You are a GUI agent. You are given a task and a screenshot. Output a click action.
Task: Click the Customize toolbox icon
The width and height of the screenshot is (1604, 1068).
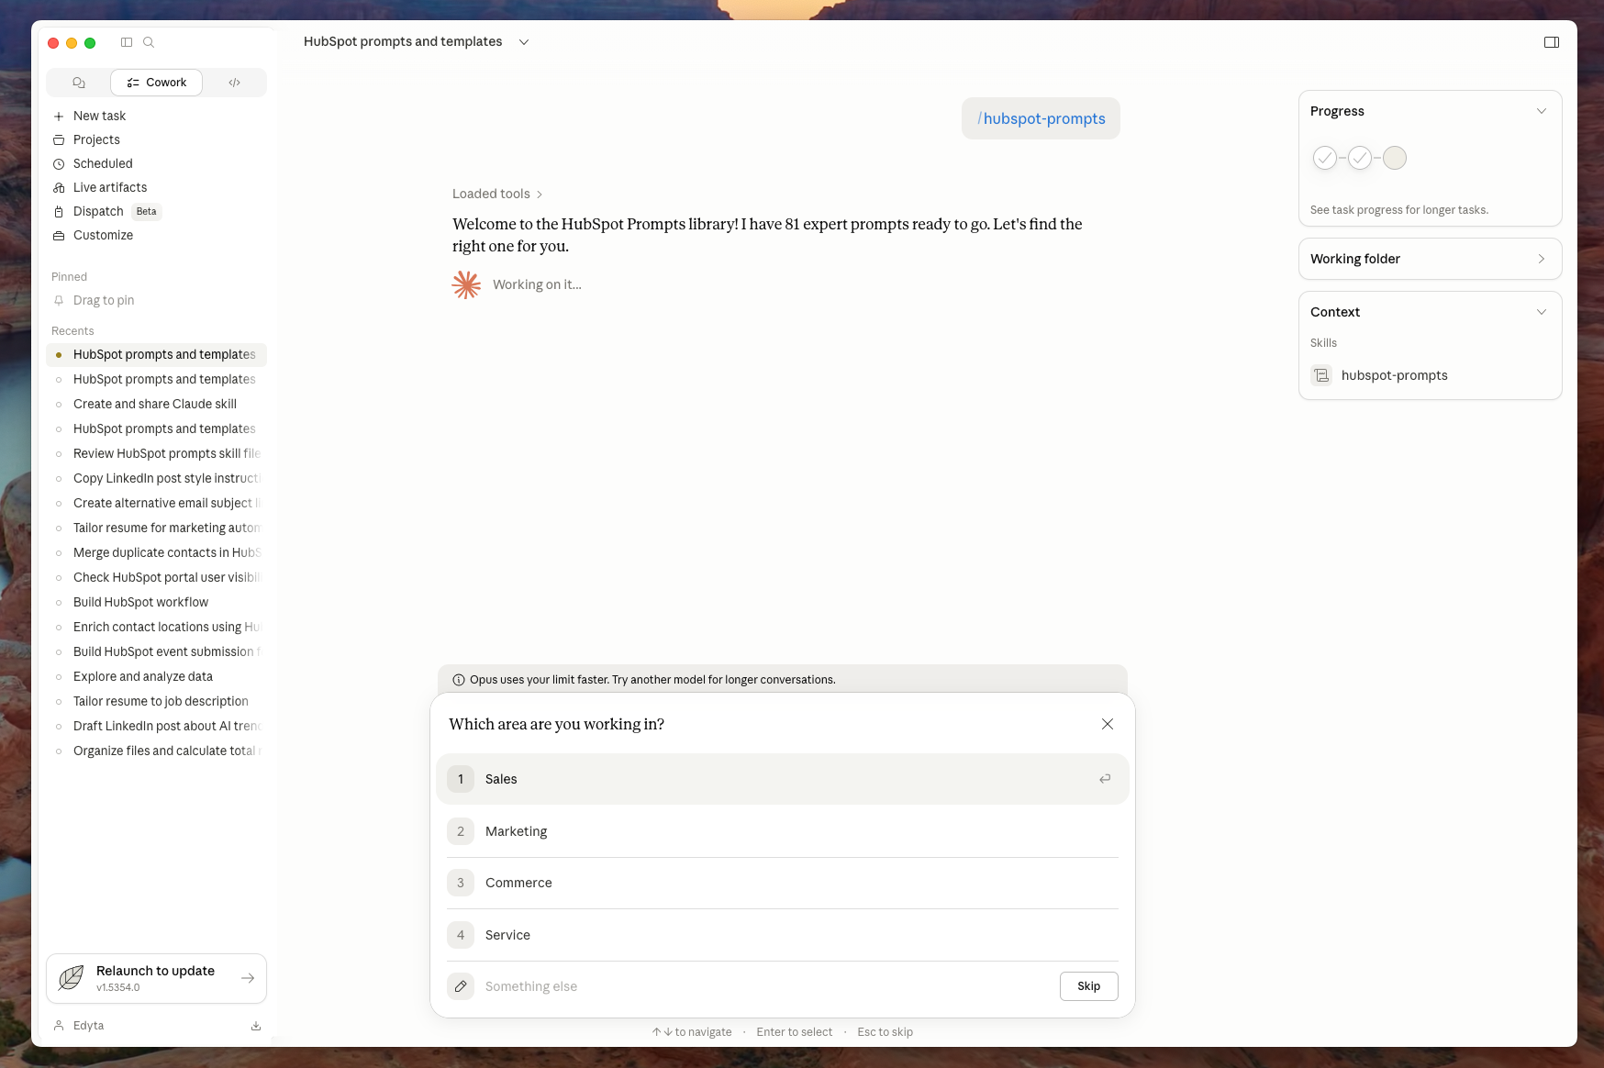point(59,235)
